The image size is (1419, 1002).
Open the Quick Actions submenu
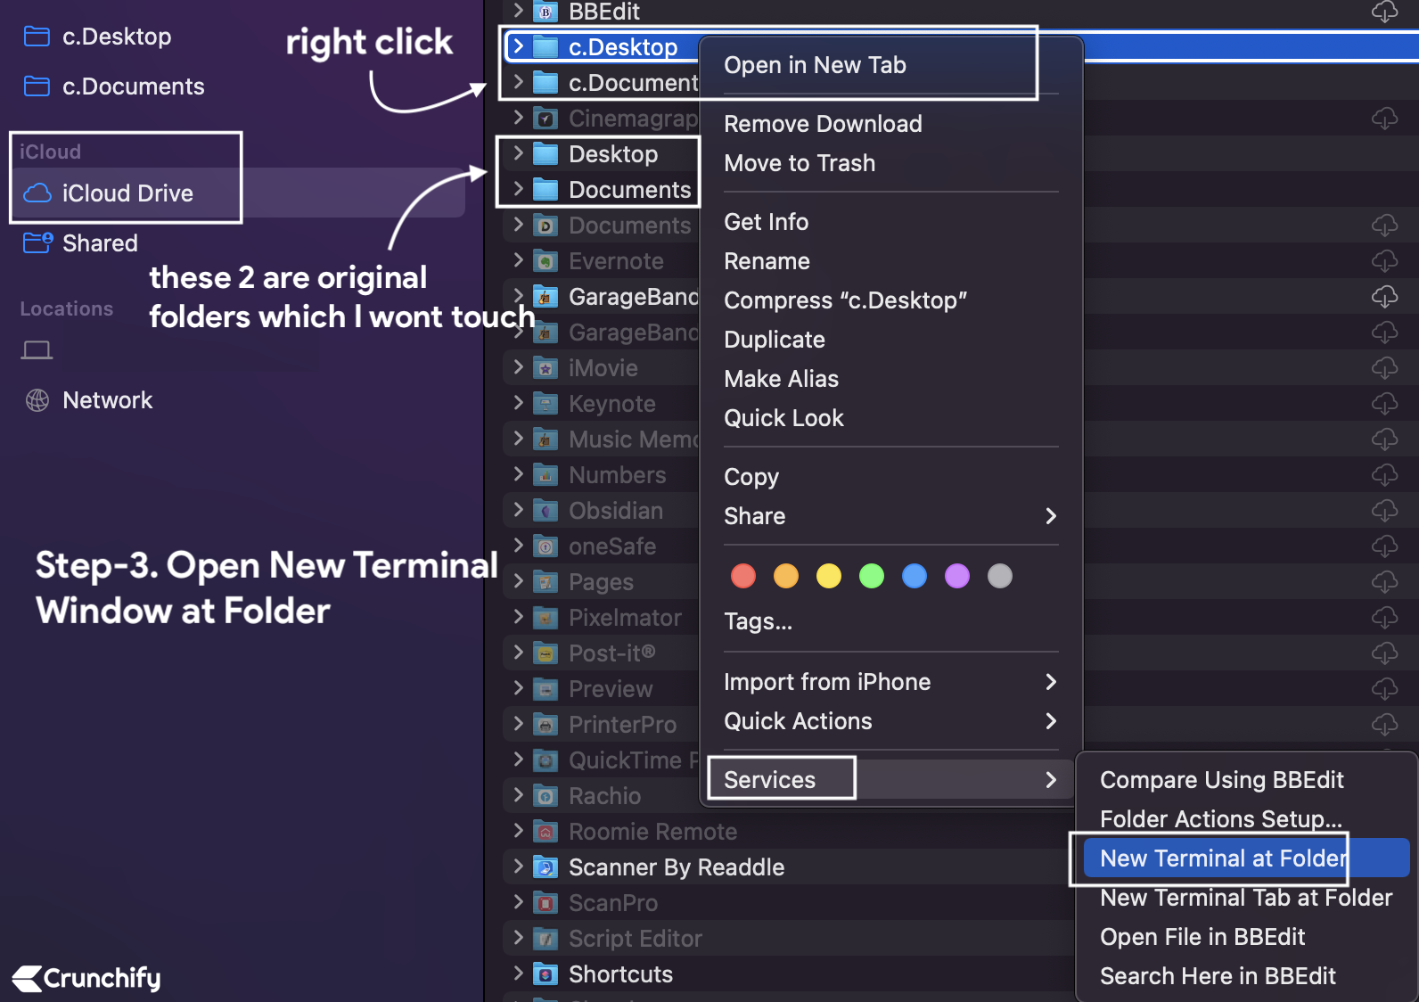pos(891,721)
